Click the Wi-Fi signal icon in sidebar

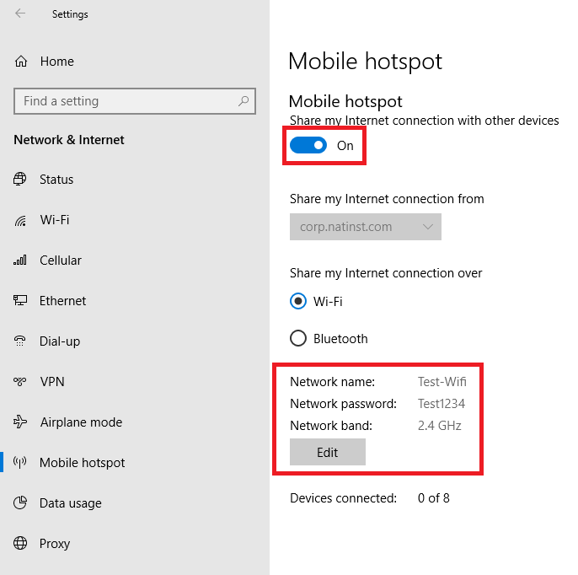tap(20, 220)
